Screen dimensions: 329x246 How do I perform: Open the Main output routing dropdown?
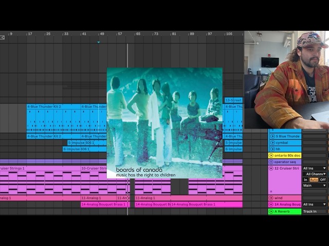tap(314, 186)
